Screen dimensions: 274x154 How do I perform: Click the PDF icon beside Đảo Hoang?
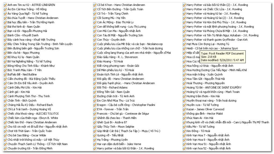[x=95, y=61]
